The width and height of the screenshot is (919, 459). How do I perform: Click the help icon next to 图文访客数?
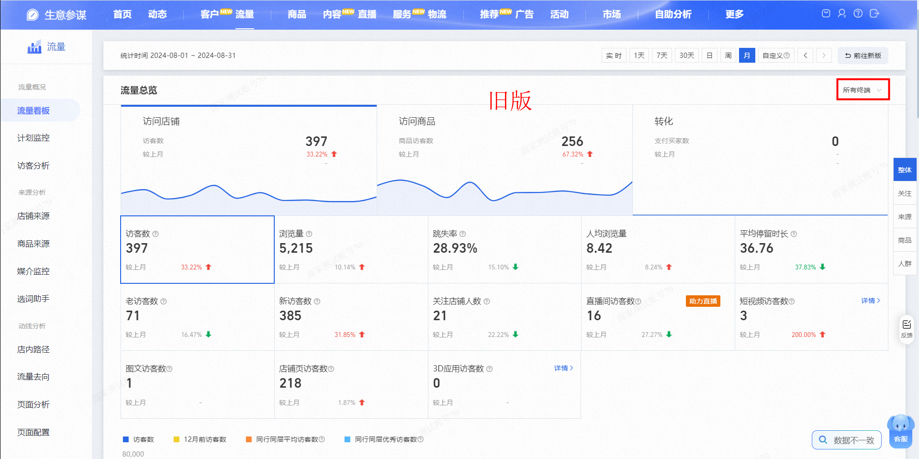(169, 369)
